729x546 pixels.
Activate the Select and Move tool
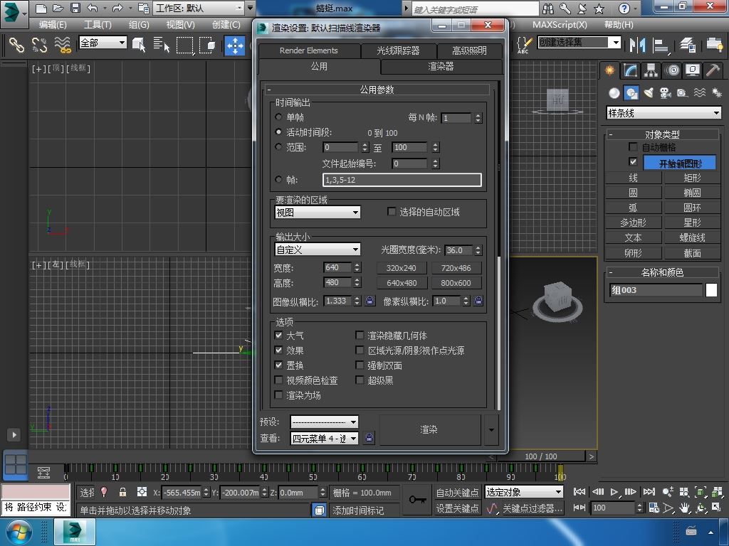(x=235, y=45)
